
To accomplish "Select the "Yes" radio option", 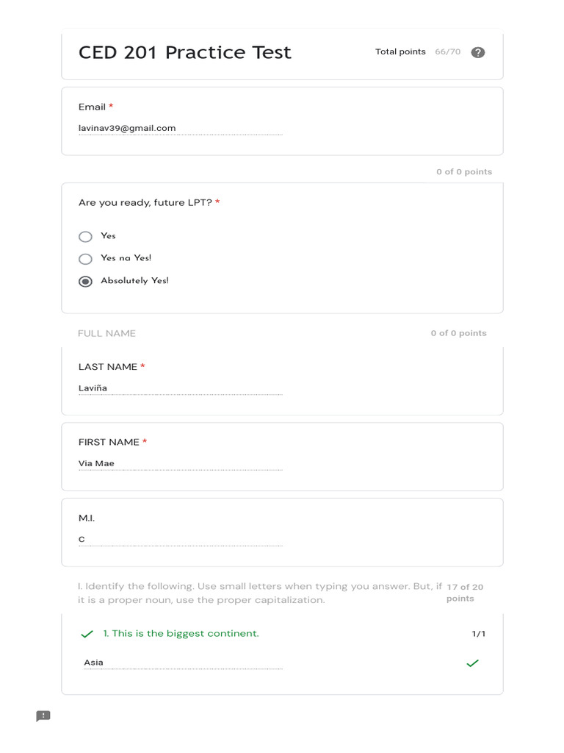I will (x=86, y=237).
